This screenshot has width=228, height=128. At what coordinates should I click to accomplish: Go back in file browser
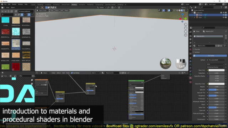click(x=2, y=11)
